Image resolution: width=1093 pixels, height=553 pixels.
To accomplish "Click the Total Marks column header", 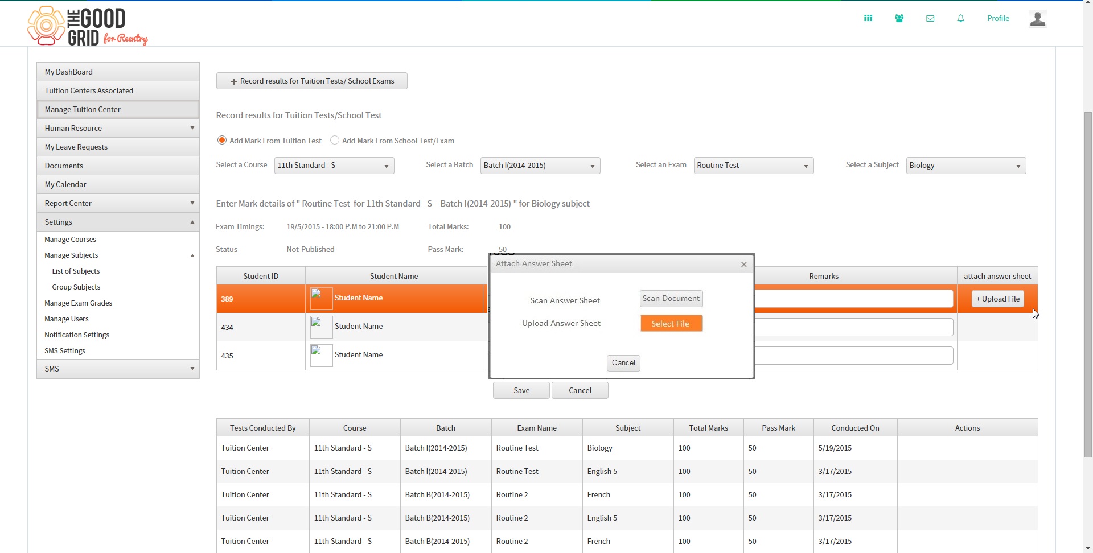I will point(708,428).
